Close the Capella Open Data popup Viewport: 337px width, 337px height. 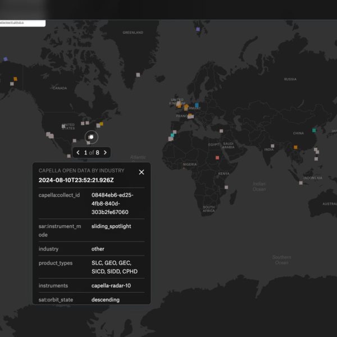point(142,172)
